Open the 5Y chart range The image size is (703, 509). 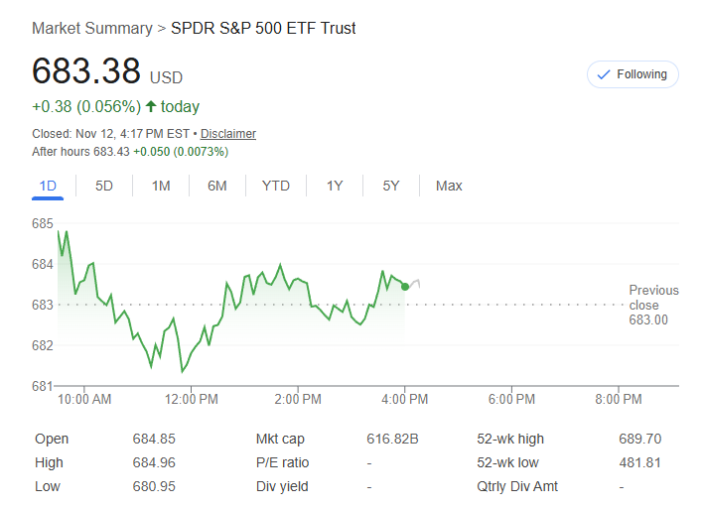coord(391,186)
